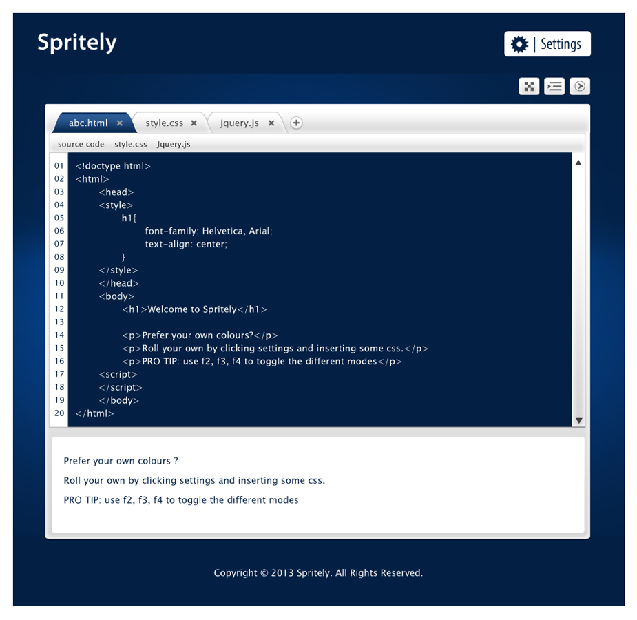Add a new tab with plus icon
Image resolution: width=637 pixels, height=620 pixels.
click(x=296, y=123)
